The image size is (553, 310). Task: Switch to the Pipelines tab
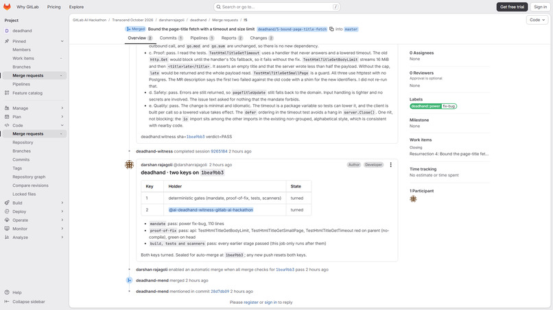point(202,38)
